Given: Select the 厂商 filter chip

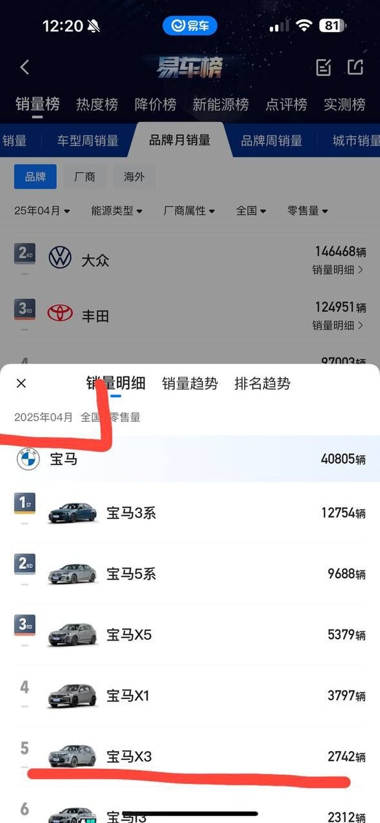Looking at the screenshot, I should 84,176.
